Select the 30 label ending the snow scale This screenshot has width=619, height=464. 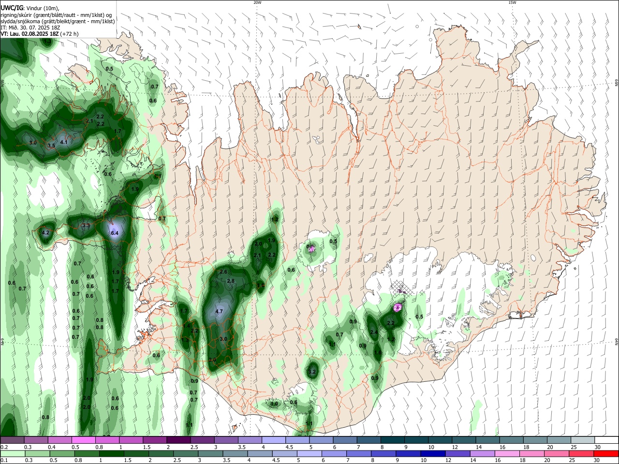point(598,447)
